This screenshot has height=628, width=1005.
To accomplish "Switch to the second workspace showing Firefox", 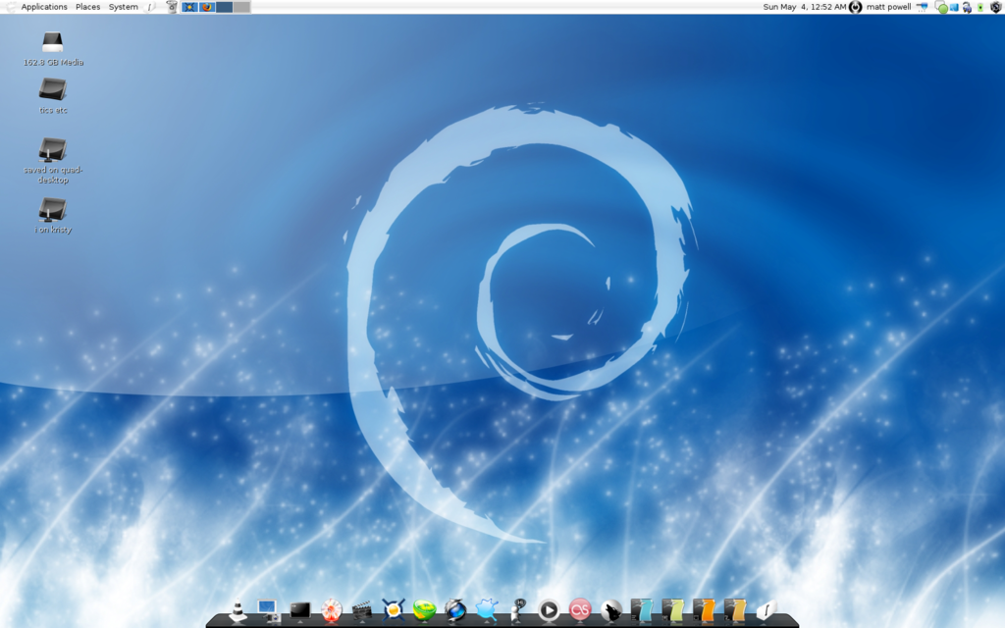I will (207, 7).
